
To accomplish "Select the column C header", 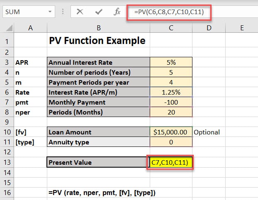I will pyautogui.click(x=171, y=28).
